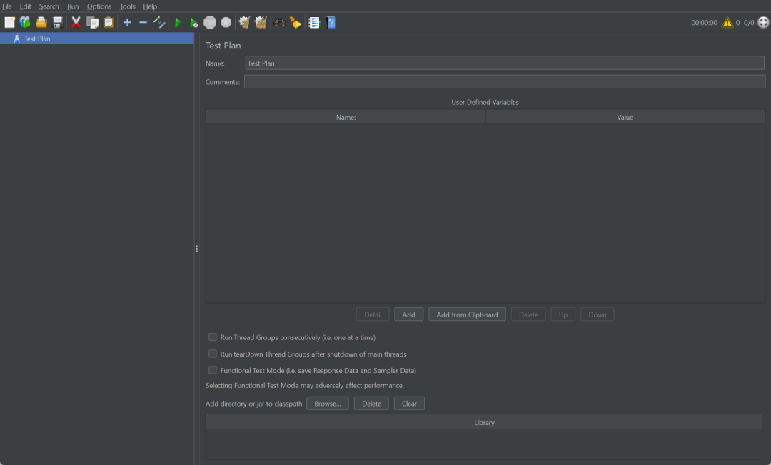Click the Up button below variables table

tap(563, 315)
